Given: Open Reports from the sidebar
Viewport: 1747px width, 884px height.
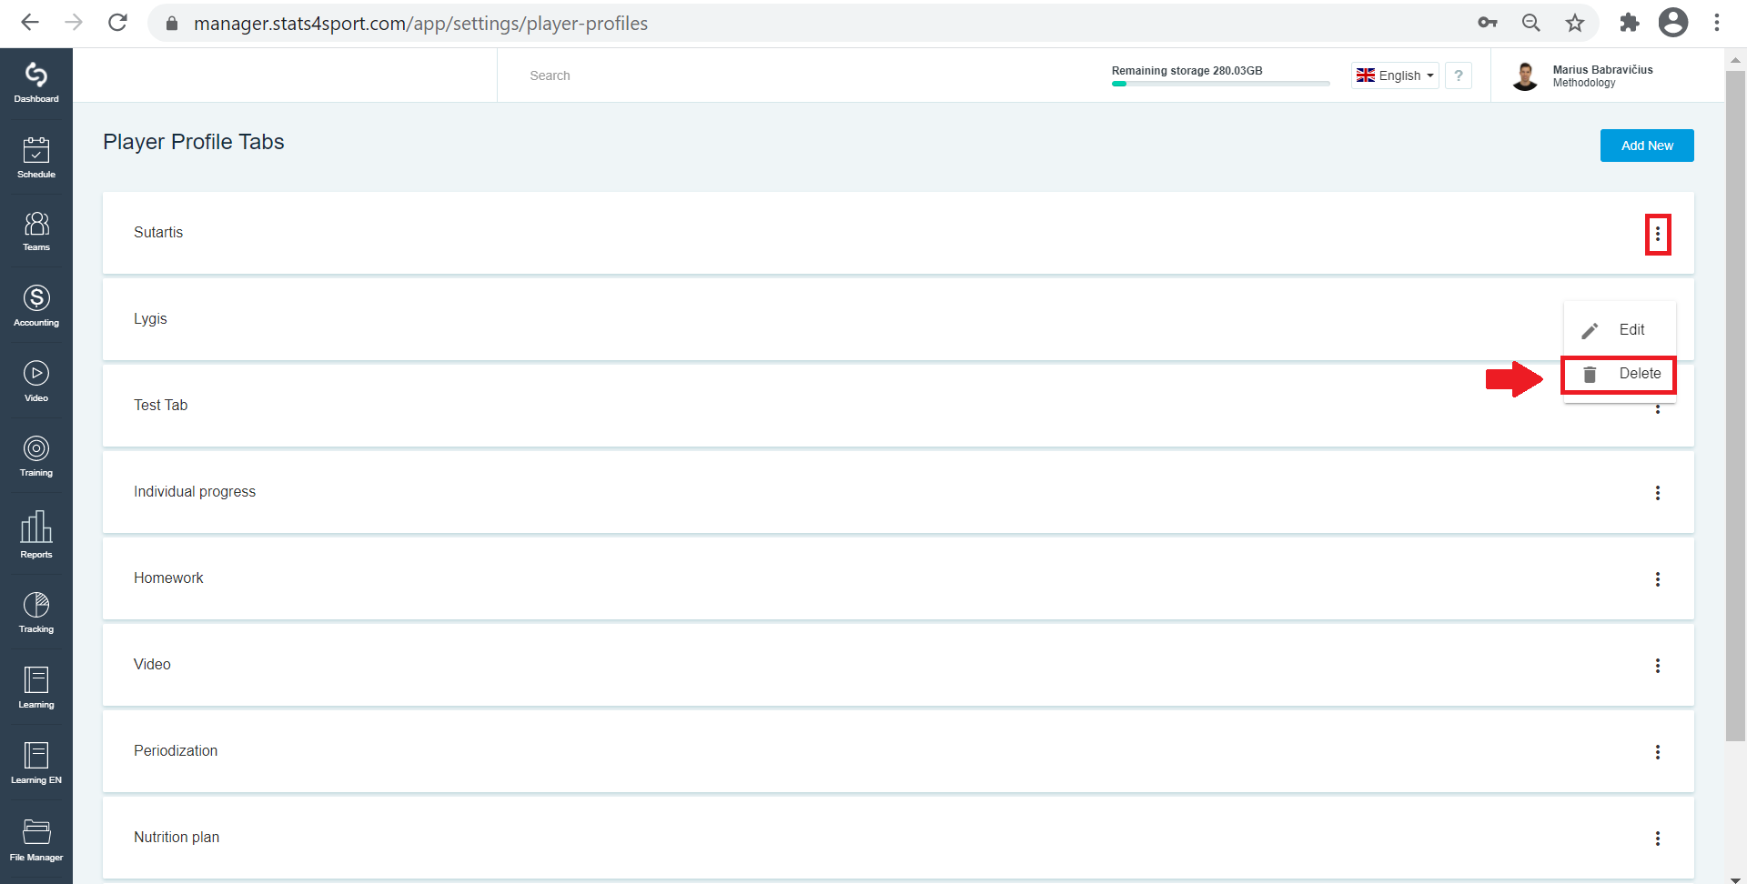Looking at the screenshot, I should tap(36, 534).
